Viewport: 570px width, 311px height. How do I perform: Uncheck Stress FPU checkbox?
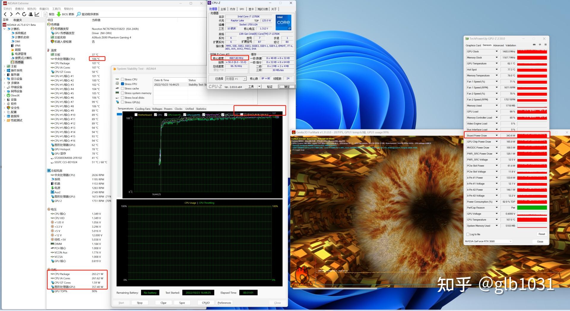(x=122, y=84)
